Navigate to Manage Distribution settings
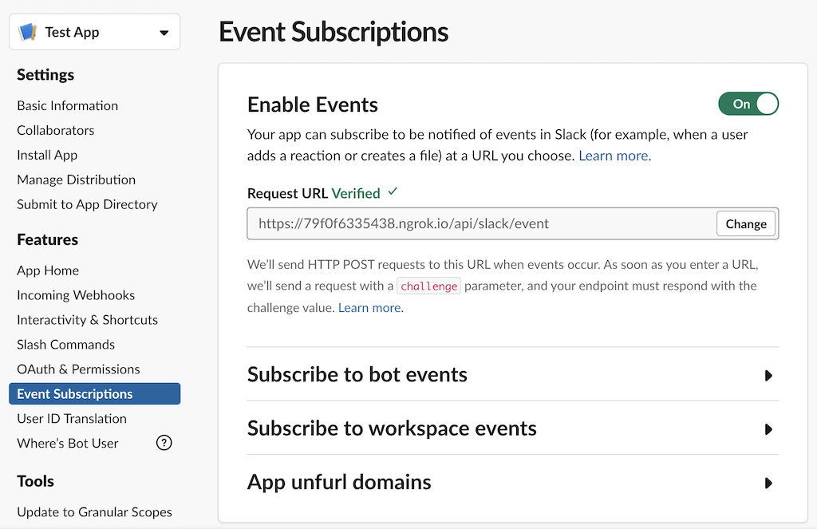This screenshot has width=817, height=529. pyautogui.click(x=77, y=180)
